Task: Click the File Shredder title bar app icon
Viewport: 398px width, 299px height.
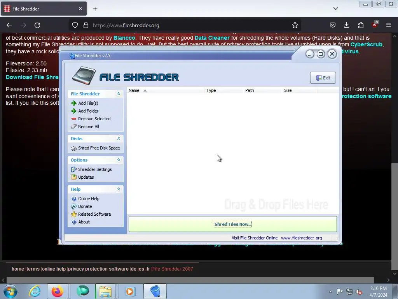Action: tap(72, 56)
